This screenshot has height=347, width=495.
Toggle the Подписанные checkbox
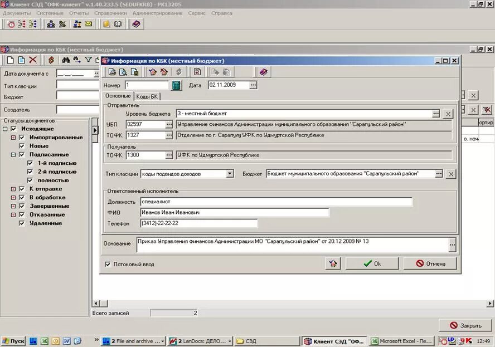click(22, 155)
